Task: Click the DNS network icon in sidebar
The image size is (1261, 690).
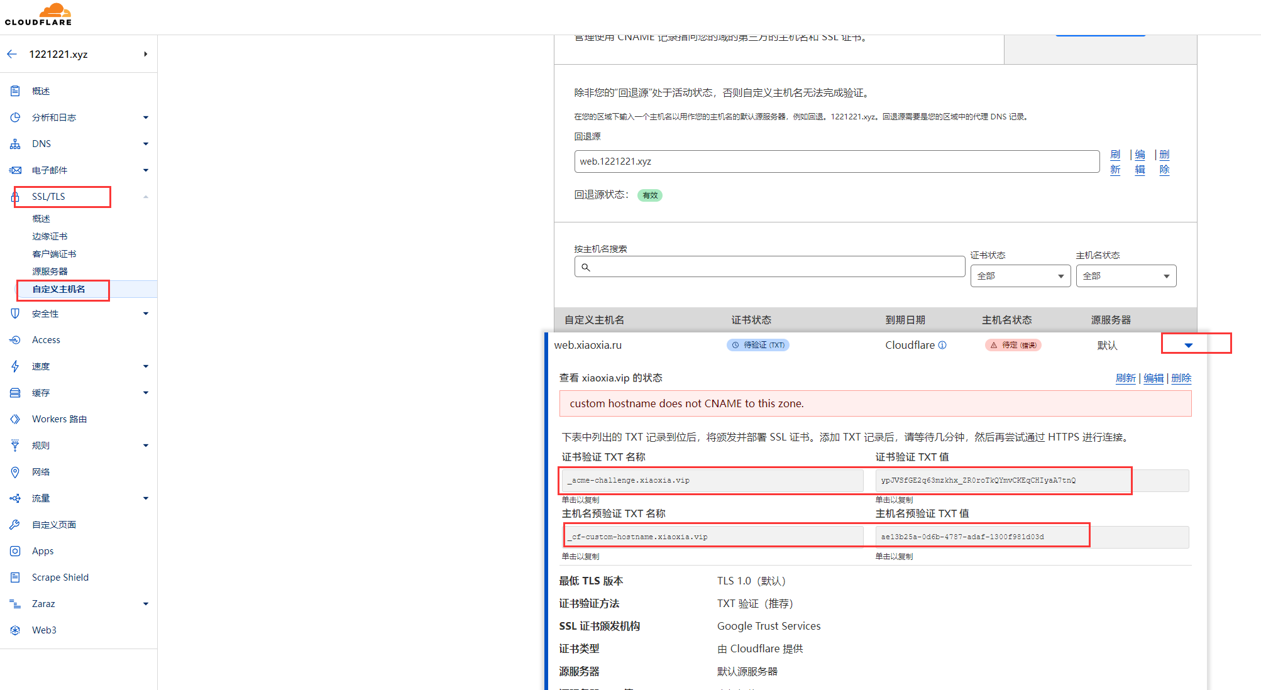Action: (x=15, y=144)
